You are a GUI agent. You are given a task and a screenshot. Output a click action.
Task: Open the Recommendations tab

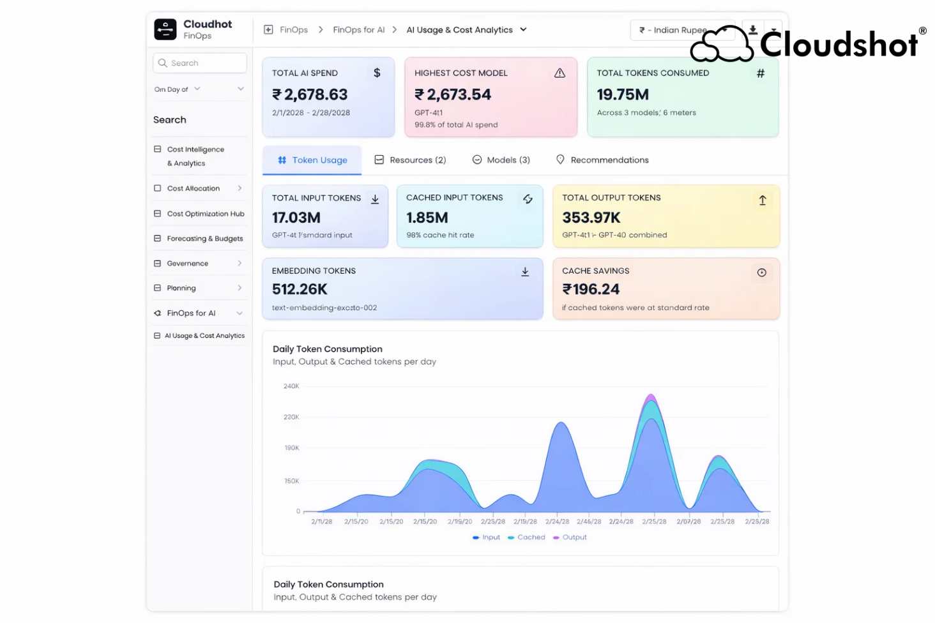[x=602, y=160]
